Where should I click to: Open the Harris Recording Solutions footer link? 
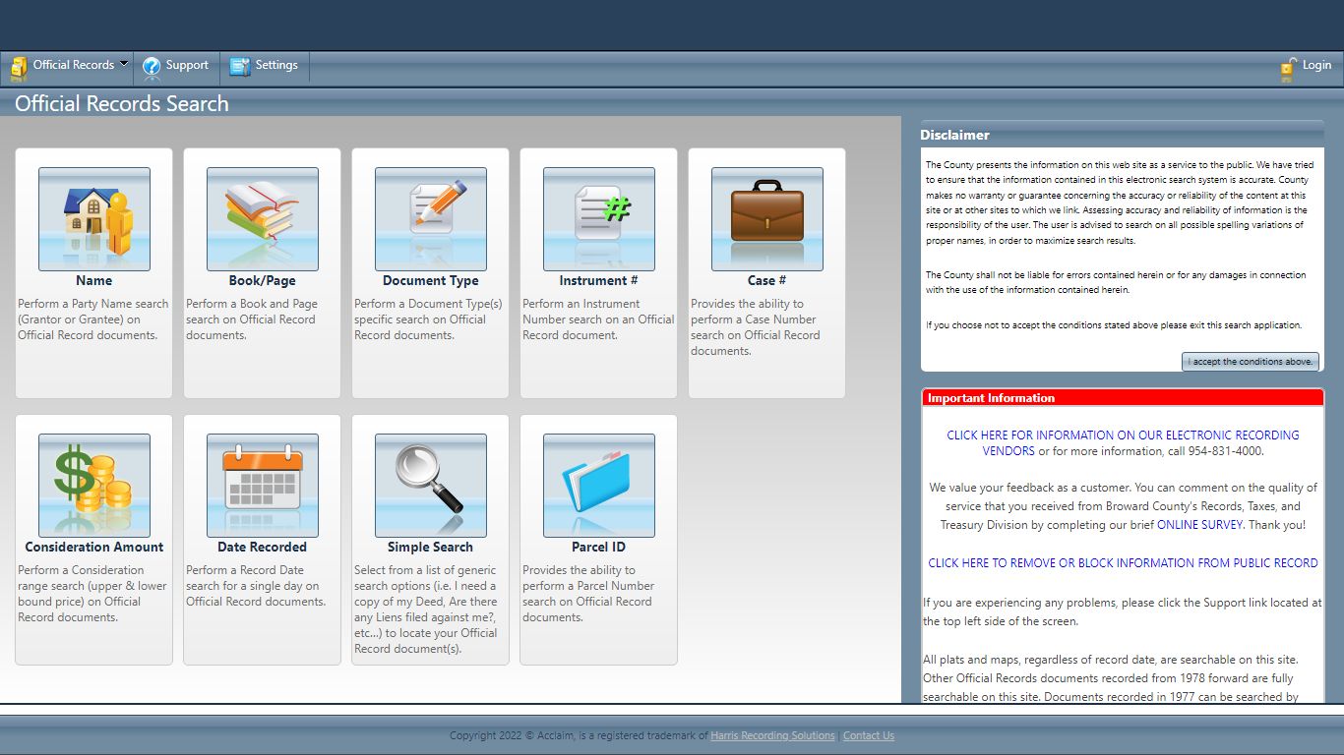(x=772, y=735)
